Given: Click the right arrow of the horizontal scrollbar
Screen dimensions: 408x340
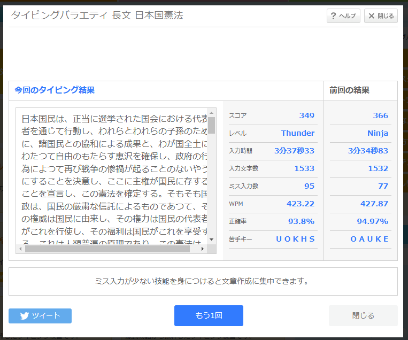Looking at the screenshot, I should click(203, 249).
